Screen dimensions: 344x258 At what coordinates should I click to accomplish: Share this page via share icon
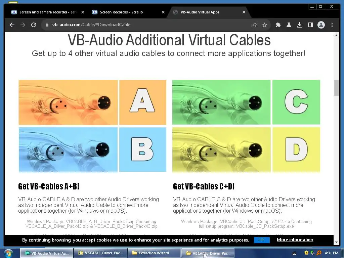pos(254,25)
